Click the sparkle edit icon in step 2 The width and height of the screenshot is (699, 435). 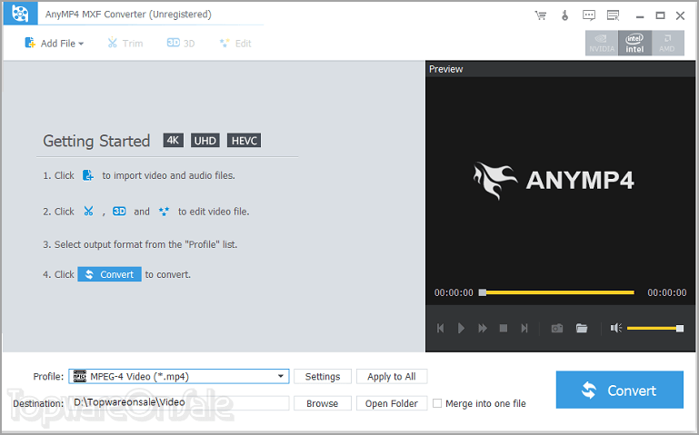(x=164, y=212)
